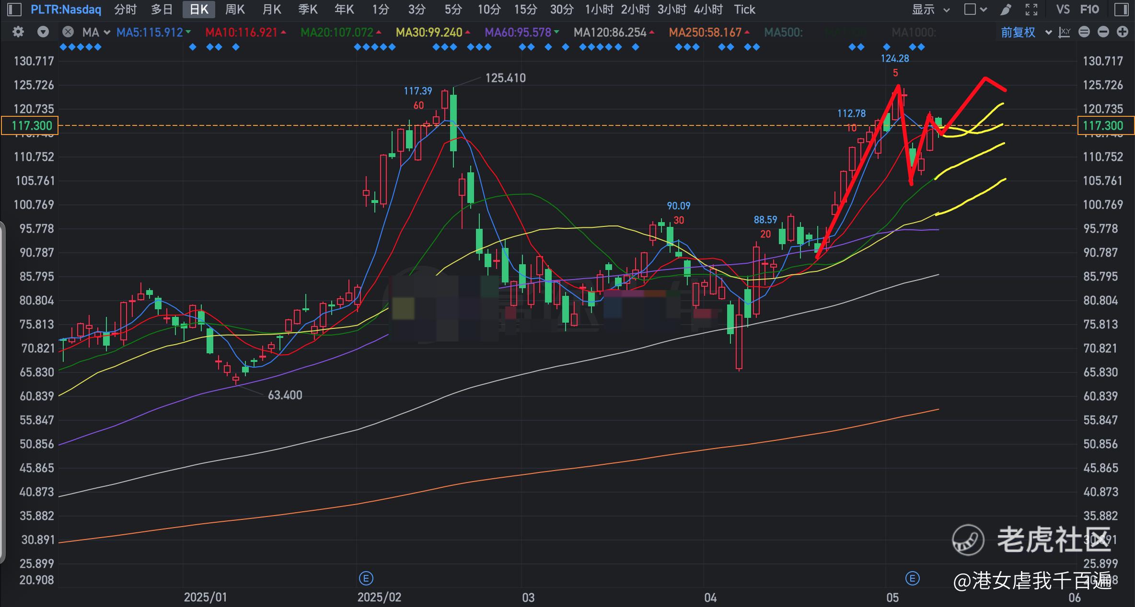Open the chart layout square dropdown

coord(975,9)
